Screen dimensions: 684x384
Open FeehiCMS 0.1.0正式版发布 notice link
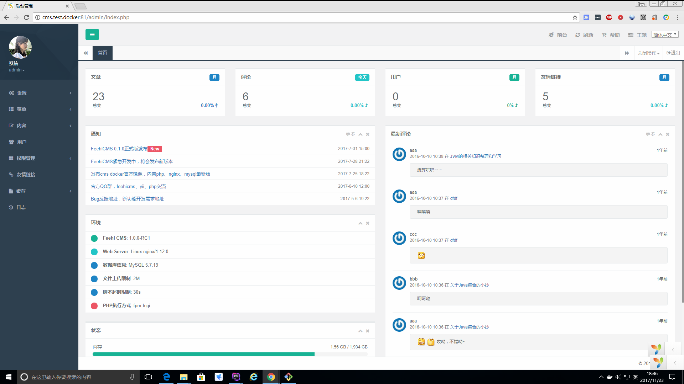(119, 149)
